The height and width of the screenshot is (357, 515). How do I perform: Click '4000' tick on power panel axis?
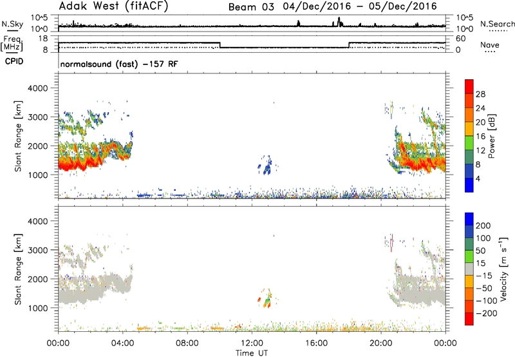(37, 88)
